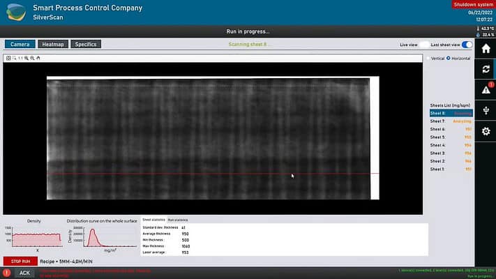Toggle the Last sheet view switch
The height and width of the screenshot is (279, 496).
click(x=467, y=45)
